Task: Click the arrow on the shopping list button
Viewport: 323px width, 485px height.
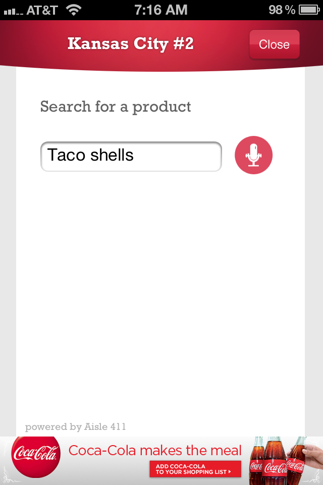Action: pos(230,472)
